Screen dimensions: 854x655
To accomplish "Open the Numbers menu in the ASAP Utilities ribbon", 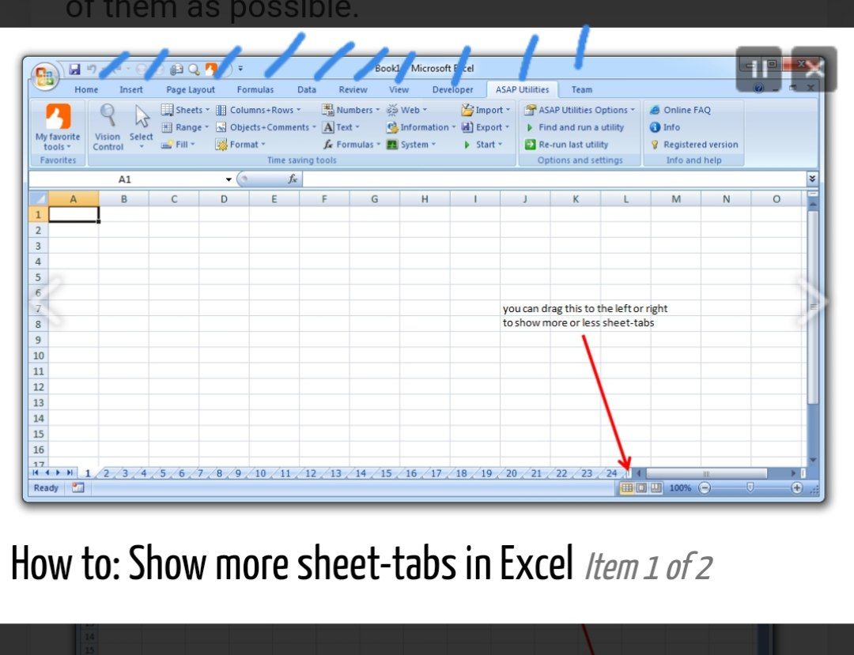I will coord(351,110).
